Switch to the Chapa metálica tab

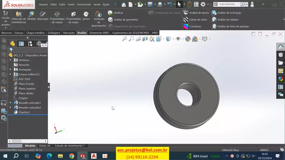[x=35, y=33]
